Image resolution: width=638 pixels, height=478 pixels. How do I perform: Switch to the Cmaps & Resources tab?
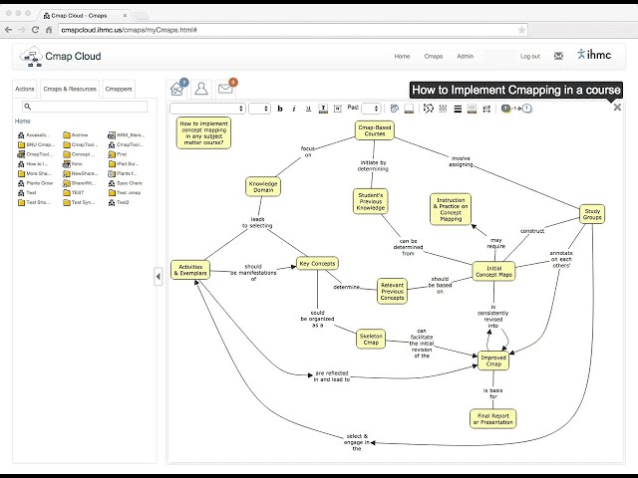pos(70,89)
